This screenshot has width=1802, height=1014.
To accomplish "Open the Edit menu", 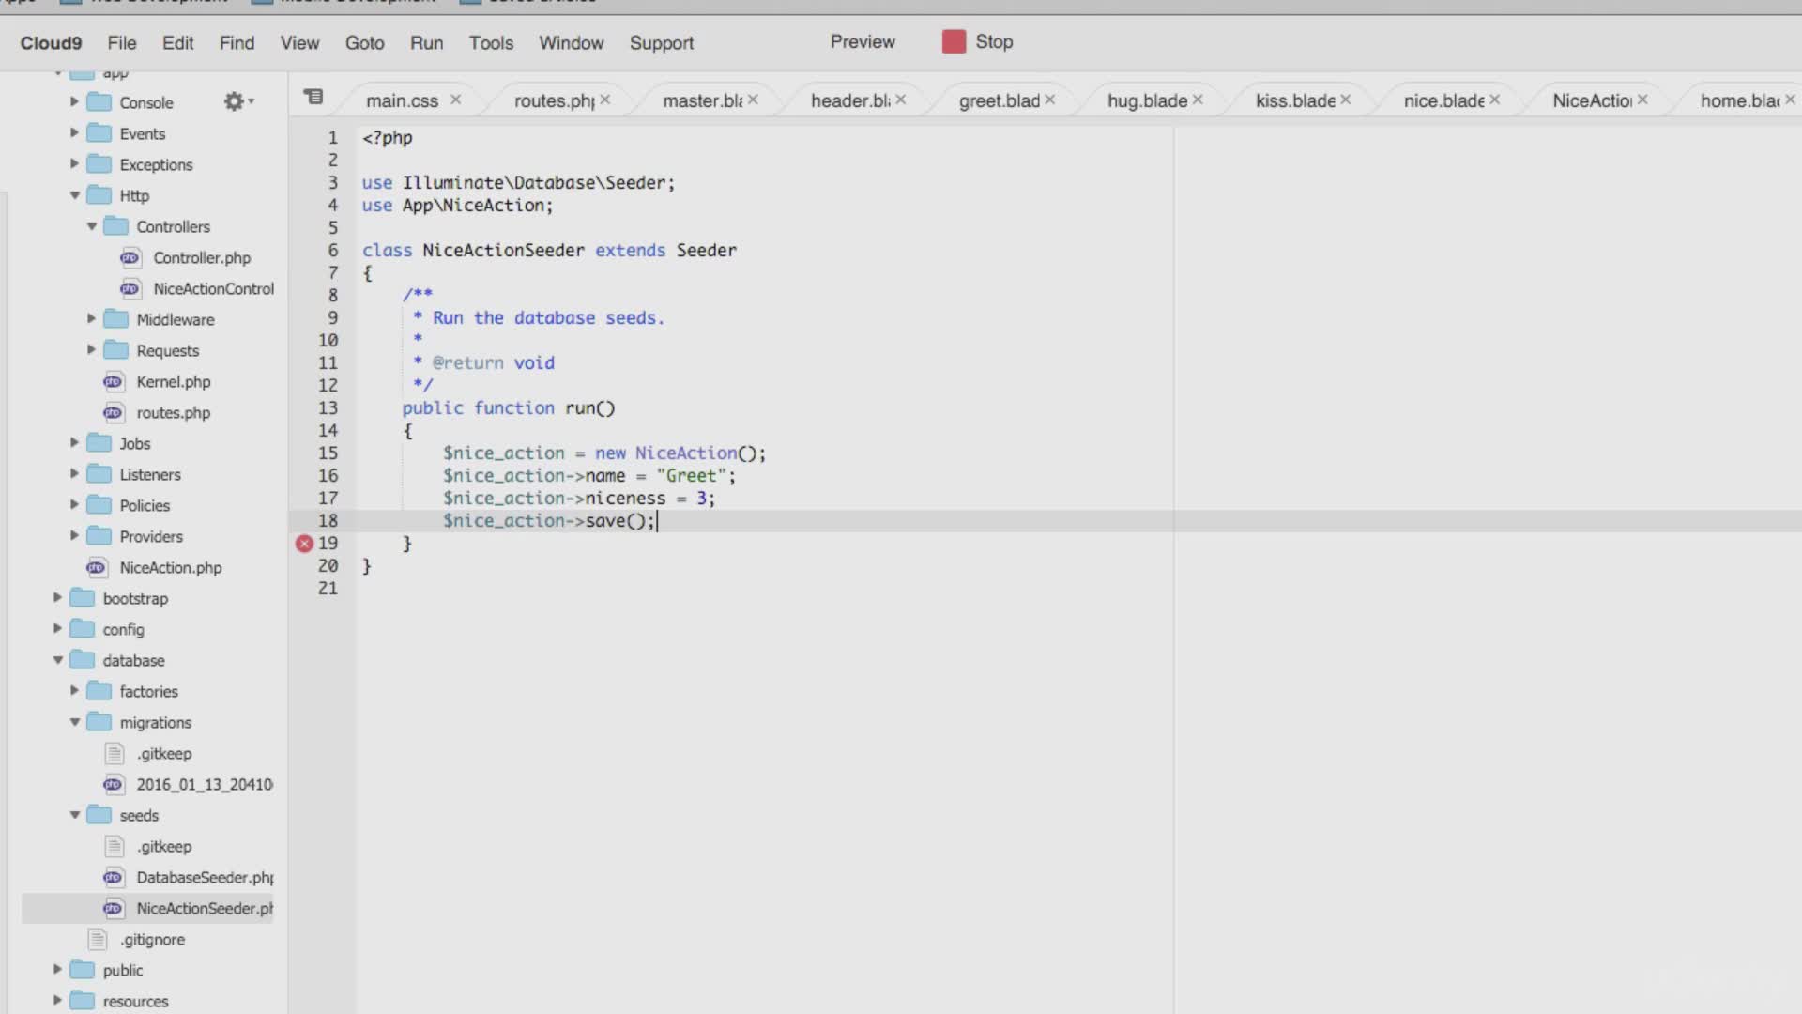I will pos(177,43).
